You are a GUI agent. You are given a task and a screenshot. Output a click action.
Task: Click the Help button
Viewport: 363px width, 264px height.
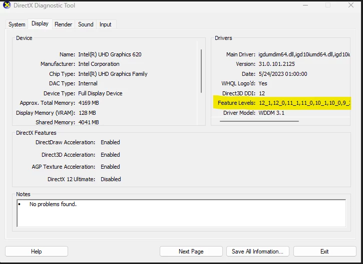coord(37,252)
